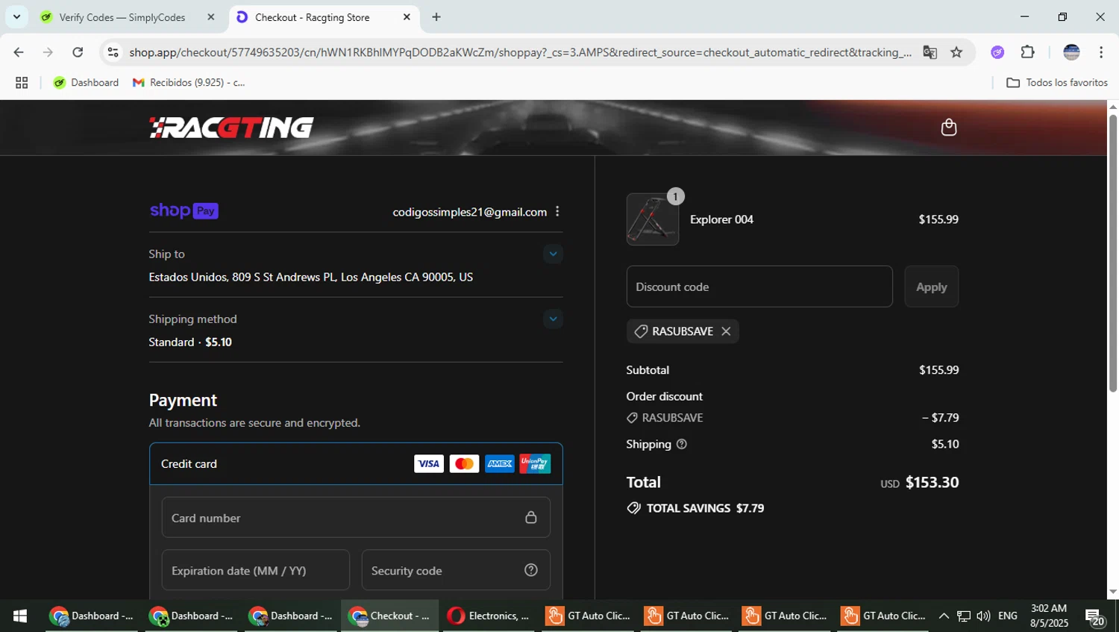Focus the Discount code field
The image size is (1119, 632).
[759, 287]
